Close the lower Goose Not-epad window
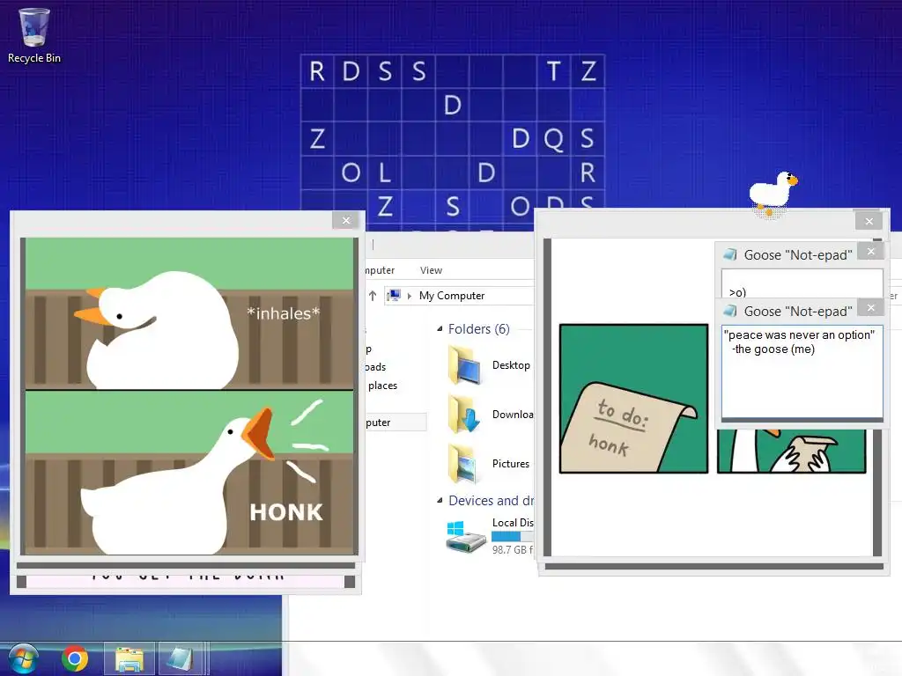Viewport: 902px width, 676px height. pyautogui.click(x=871, y=307)
